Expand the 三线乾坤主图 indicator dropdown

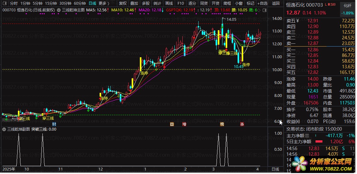[x=58, y=10]
